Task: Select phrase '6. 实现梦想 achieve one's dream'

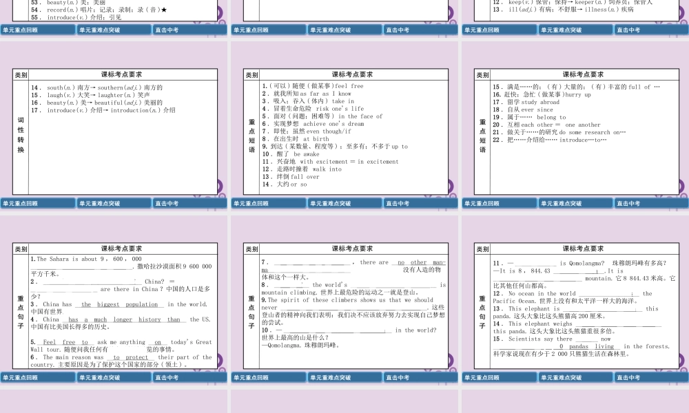Action: 313,124
